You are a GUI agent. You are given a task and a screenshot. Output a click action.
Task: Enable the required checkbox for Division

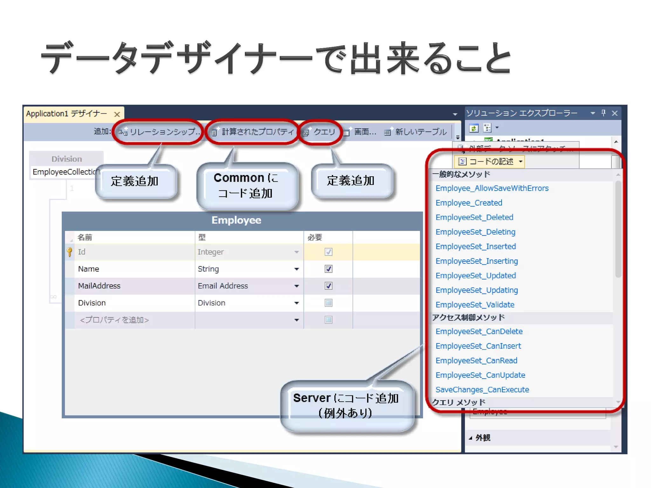328,303
